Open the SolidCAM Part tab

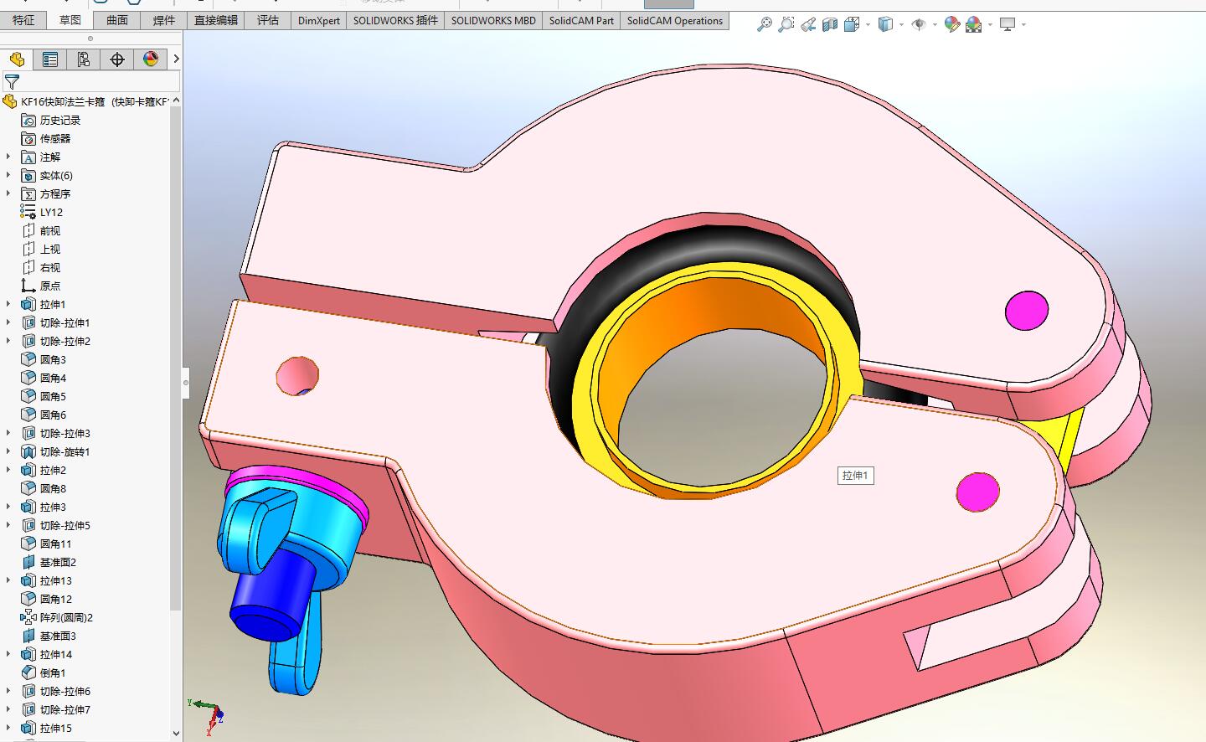581,20
